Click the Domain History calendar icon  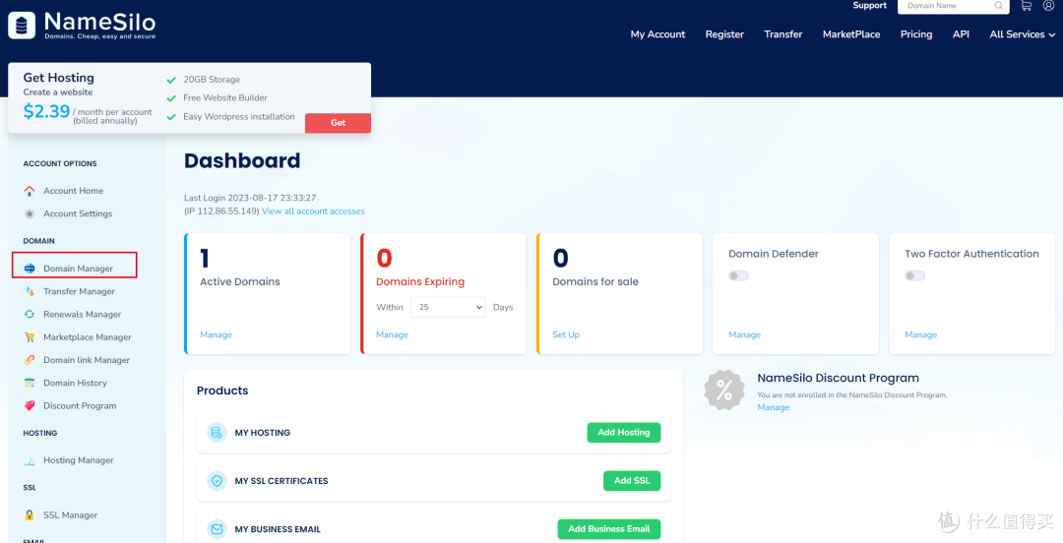(30, 383)
